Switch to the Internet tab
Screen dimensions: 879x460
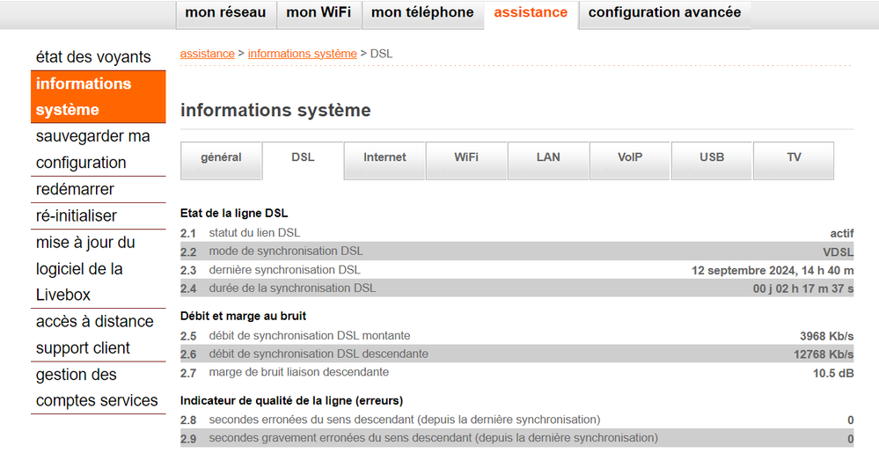click(x=385, y=158)
